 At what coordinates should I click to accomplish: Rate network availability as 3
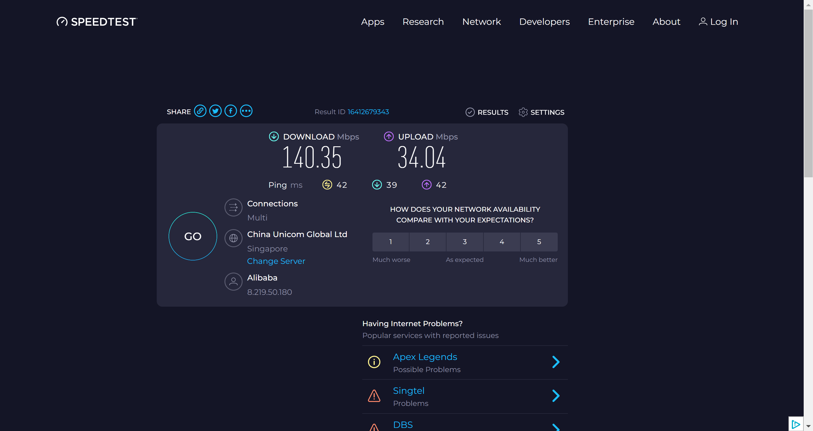click(x=465, y=242)
